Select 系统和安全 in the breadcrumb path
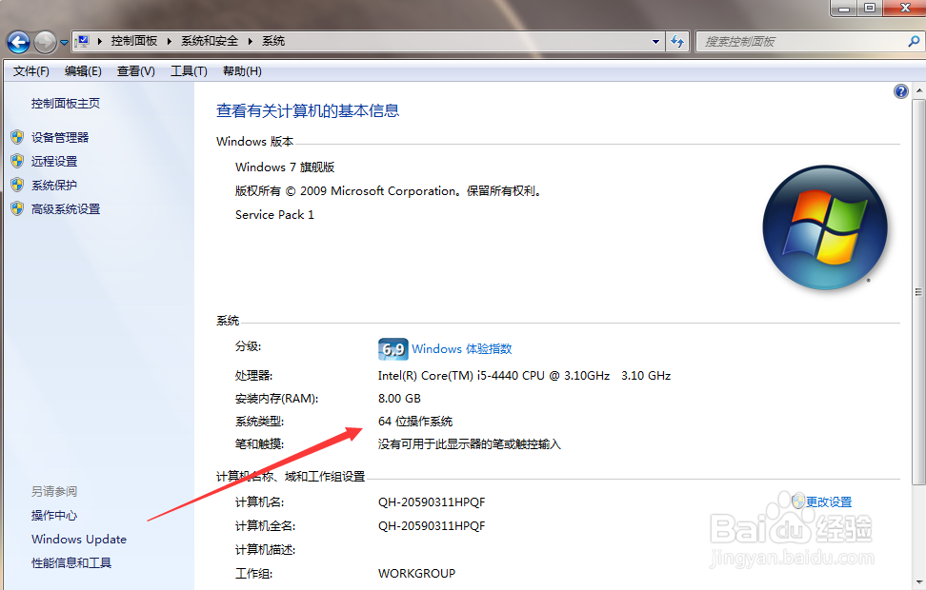This screenshot has width=926, height=590. coord(210,41)
